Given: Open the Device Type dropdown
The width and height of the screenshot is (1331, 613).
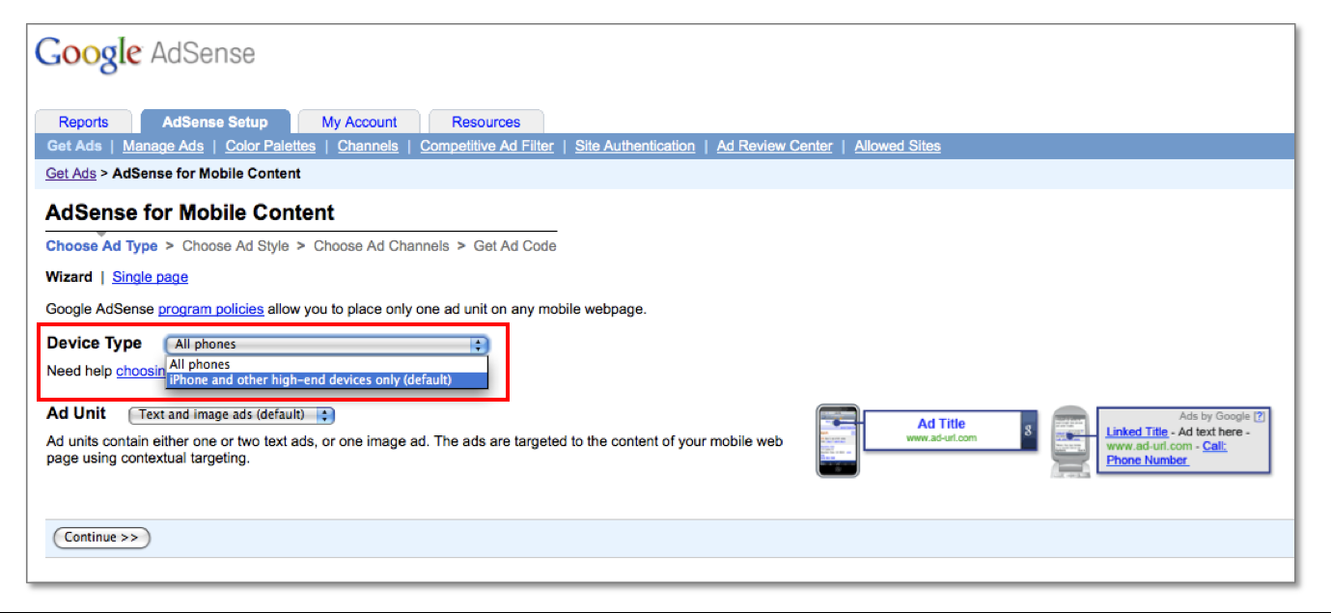Looking at the screenshot, I should click(x=327, y=344).
